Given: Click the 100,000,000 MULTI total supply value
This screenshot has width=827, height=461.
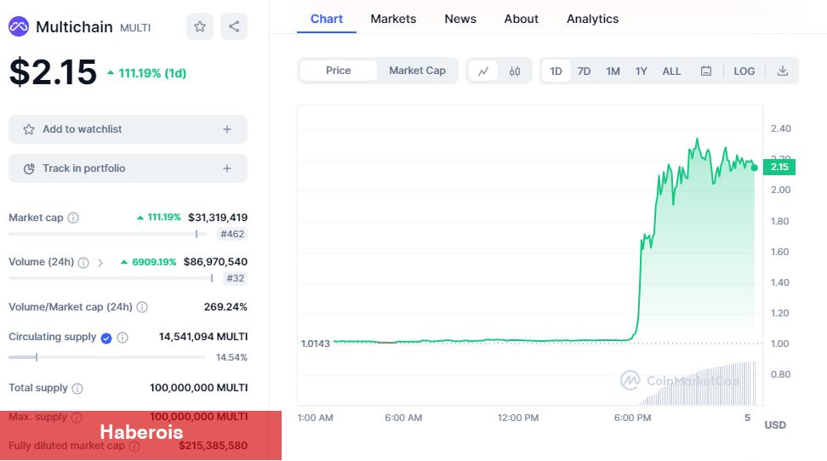Looking at the screenshot, I should tap(199, 388).
